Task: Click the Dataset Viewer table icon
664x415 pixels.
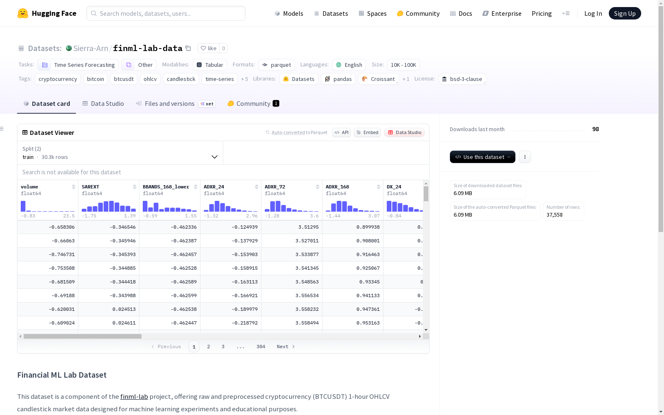Action: click(25, 132)
